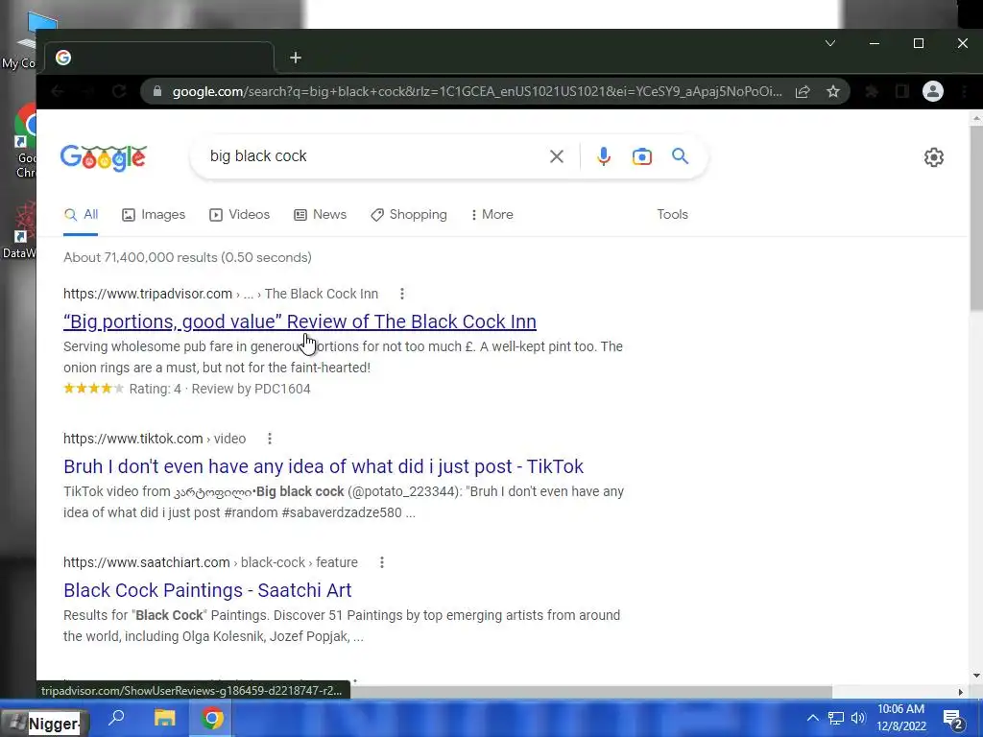The image size is (983, 737).
Task: Open Windows search in taskbar
Action: (116, 718)
